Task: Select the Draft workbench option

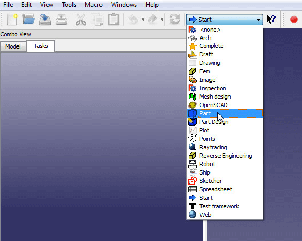Action: pyautogui.click(x=225, y=54)
